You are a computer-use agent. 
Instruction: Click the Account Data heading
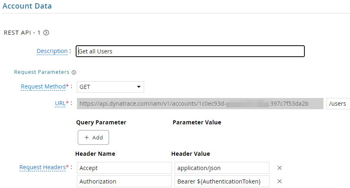point(27,6)
